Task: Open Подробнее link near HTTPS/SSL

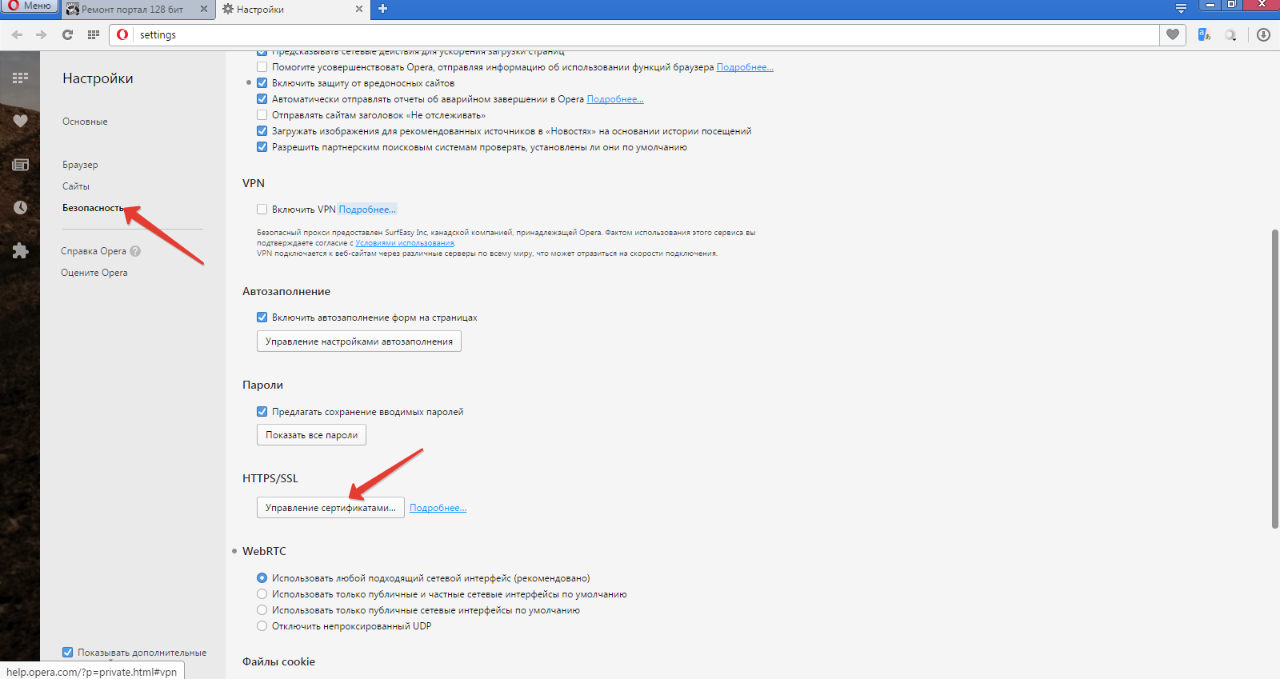Action: tap(438, 508)
